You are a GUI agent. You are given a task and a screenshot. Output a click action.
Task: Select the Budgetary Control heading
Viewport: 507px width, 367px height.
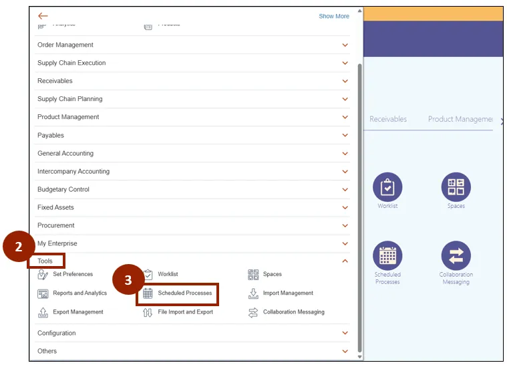(x=63, y=189)
